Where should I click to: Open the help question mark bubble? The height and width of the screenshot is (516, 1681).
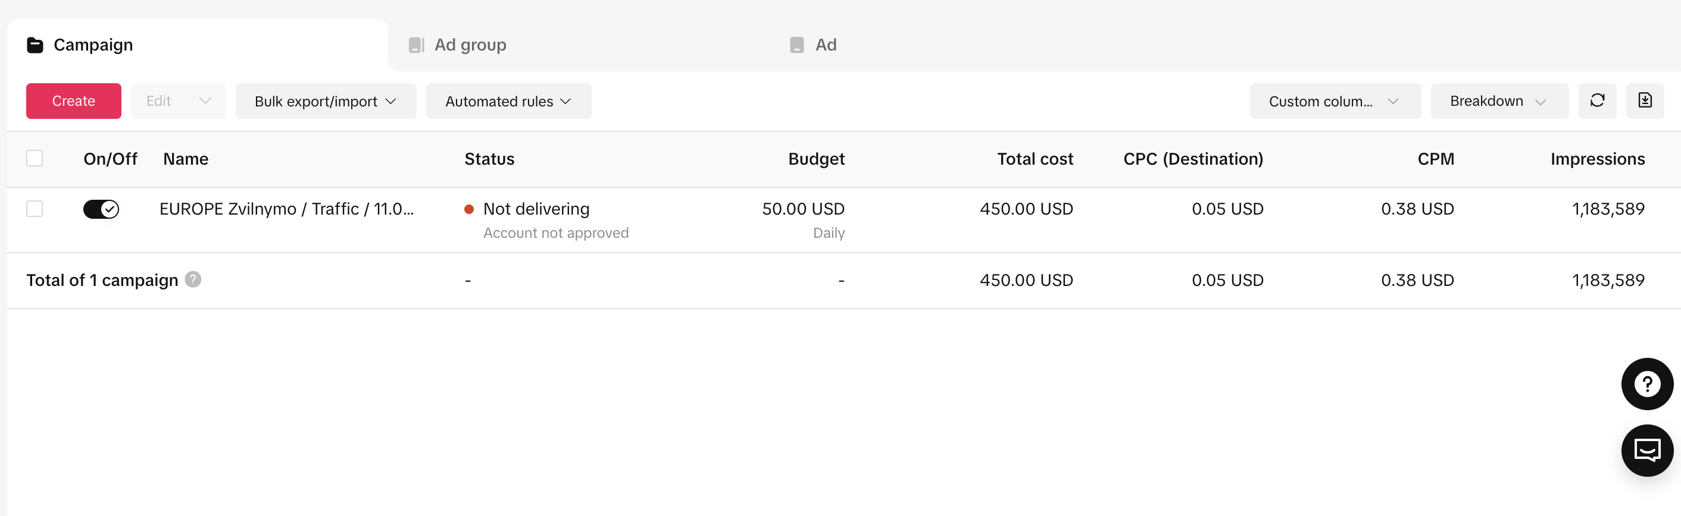click(1647, 384)
